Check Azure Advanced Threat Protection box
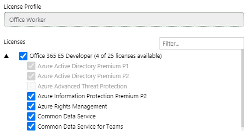245x138 pixels. point(31,86)
